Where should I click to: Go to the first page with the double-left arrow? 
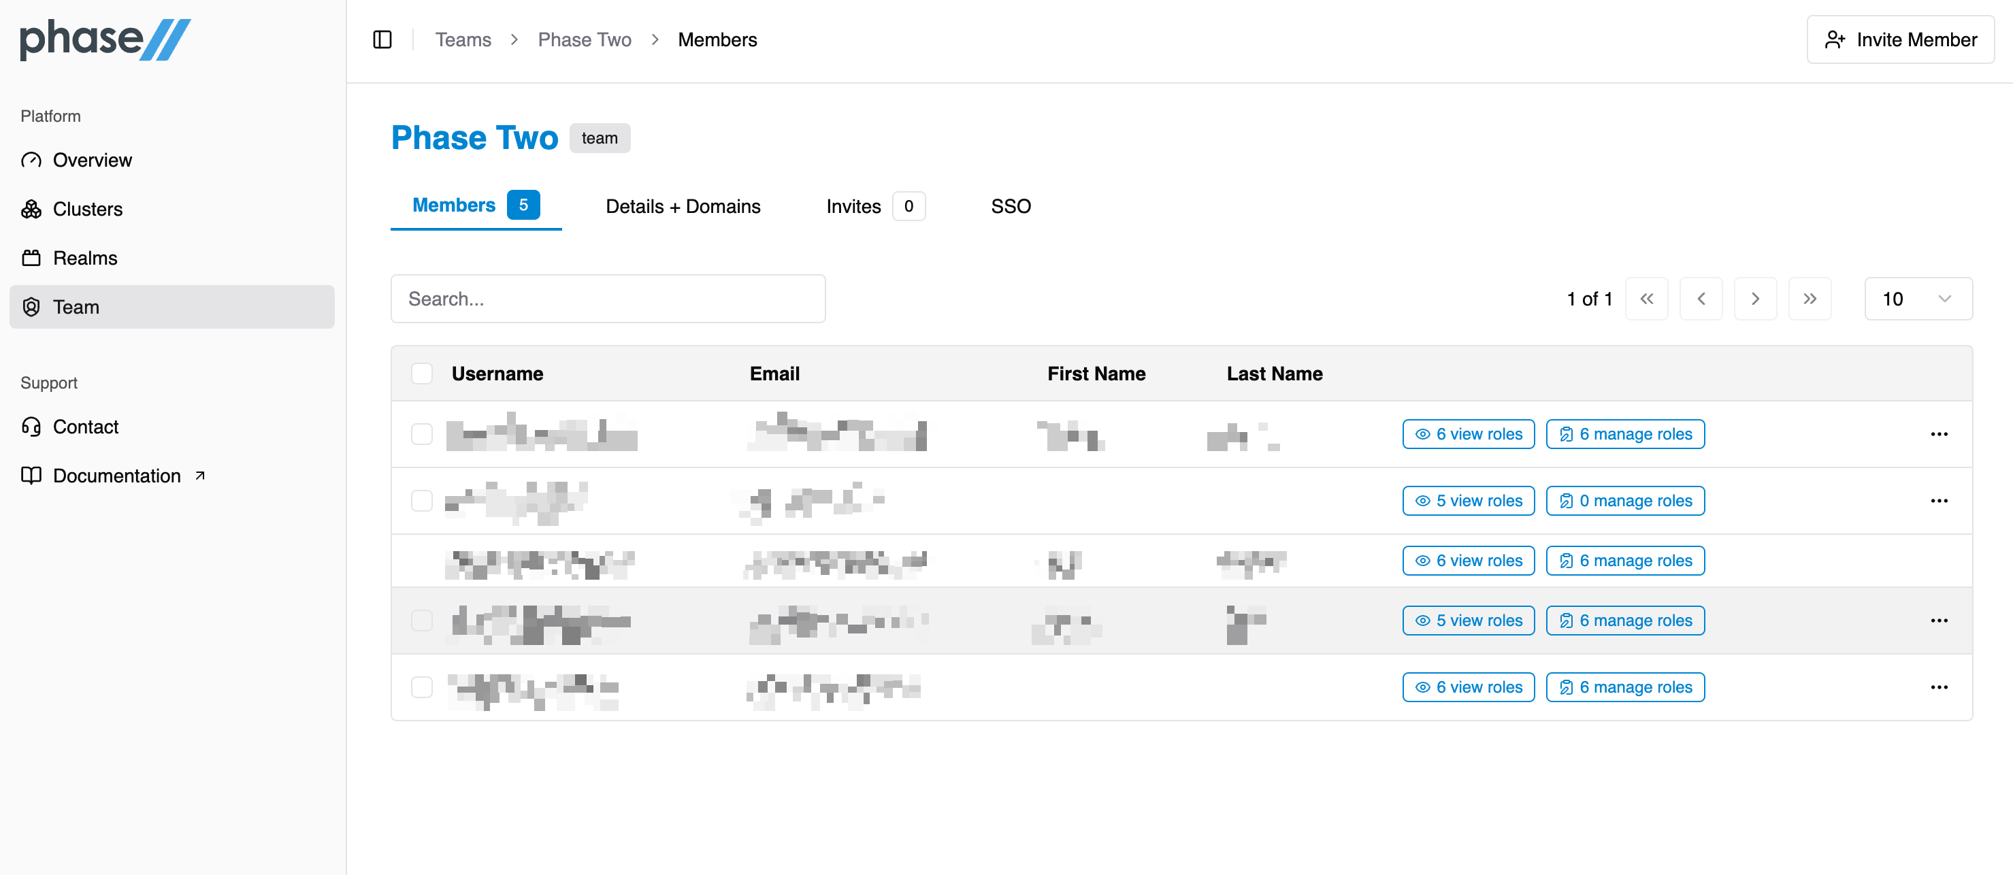point(1646,299)
